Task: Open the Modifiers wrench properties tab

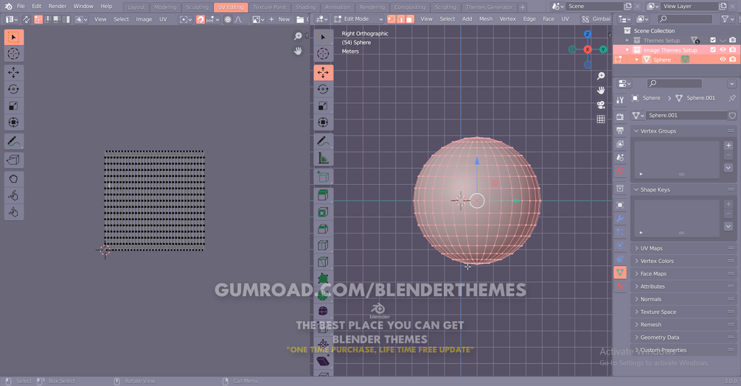Action: pos(620,219)
